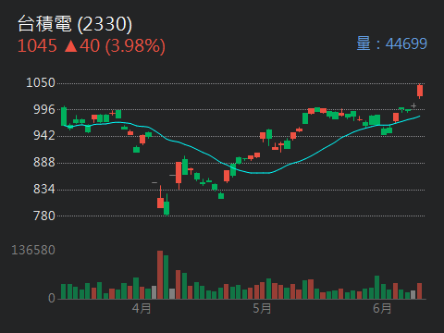Click the 1050 price axis label
This screenshot has width=444, height=333.
tap(41, 83)
